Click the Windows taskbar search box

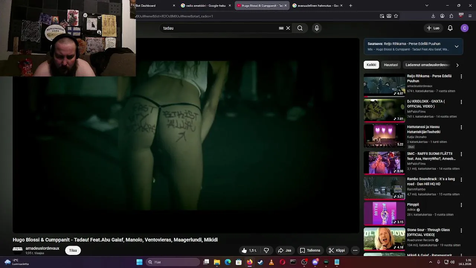pyautogui.click(x=173, y=262)
